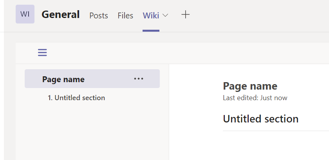Select Page name in the wiki sidebar
Screen dimensions: 329x160
63,79
